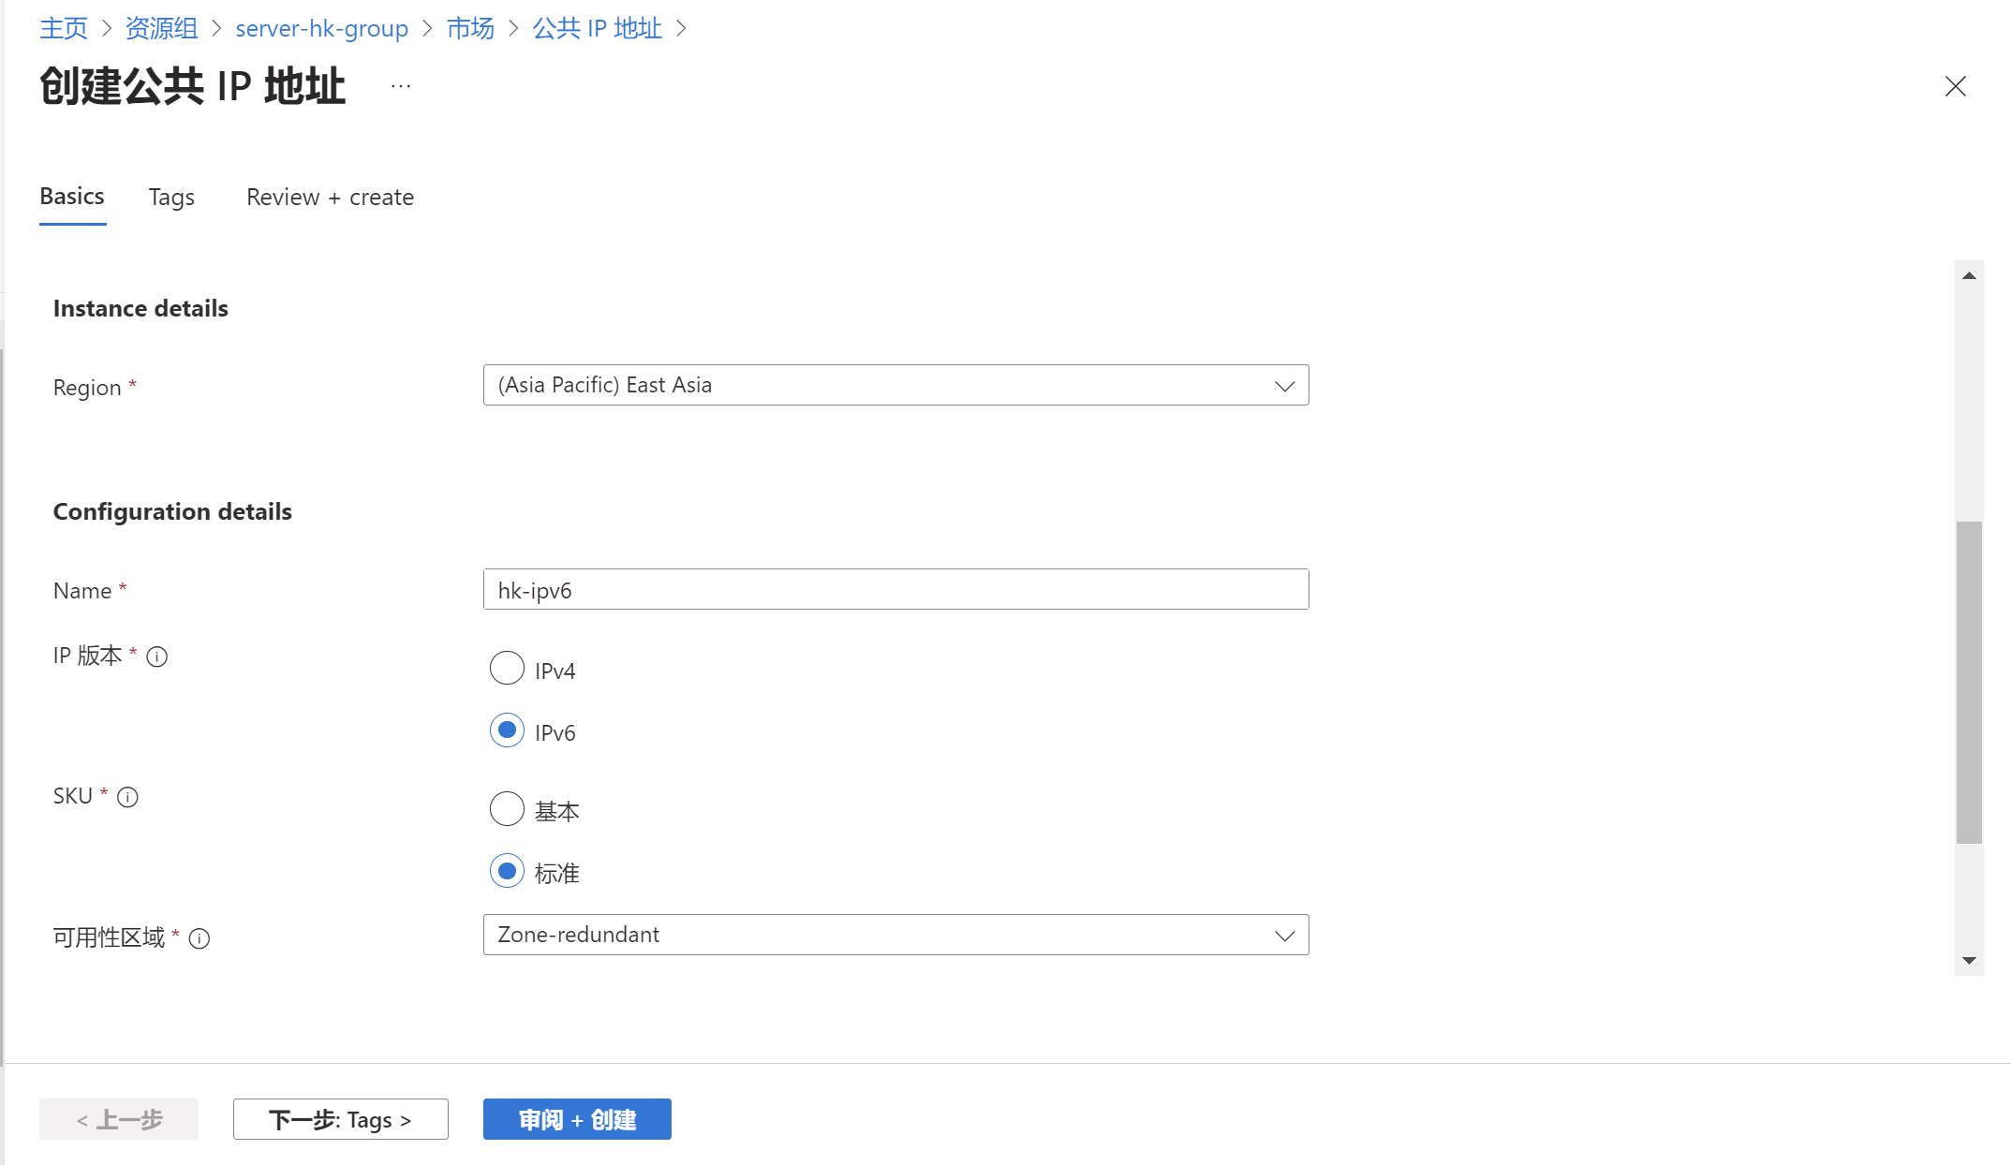Click the SKU info icon
Image resolution: width=2011 pixels, height=1165 pixels.
click(x=127, y=797)
